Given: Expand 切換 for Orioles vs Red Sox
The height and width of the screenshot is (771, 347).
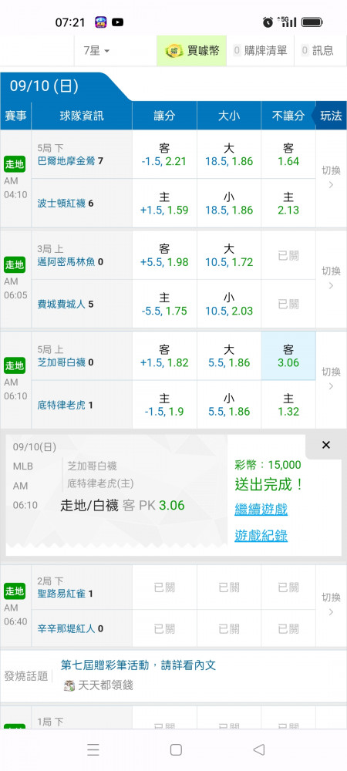Looking at the screenshot, I should [332, 177].
